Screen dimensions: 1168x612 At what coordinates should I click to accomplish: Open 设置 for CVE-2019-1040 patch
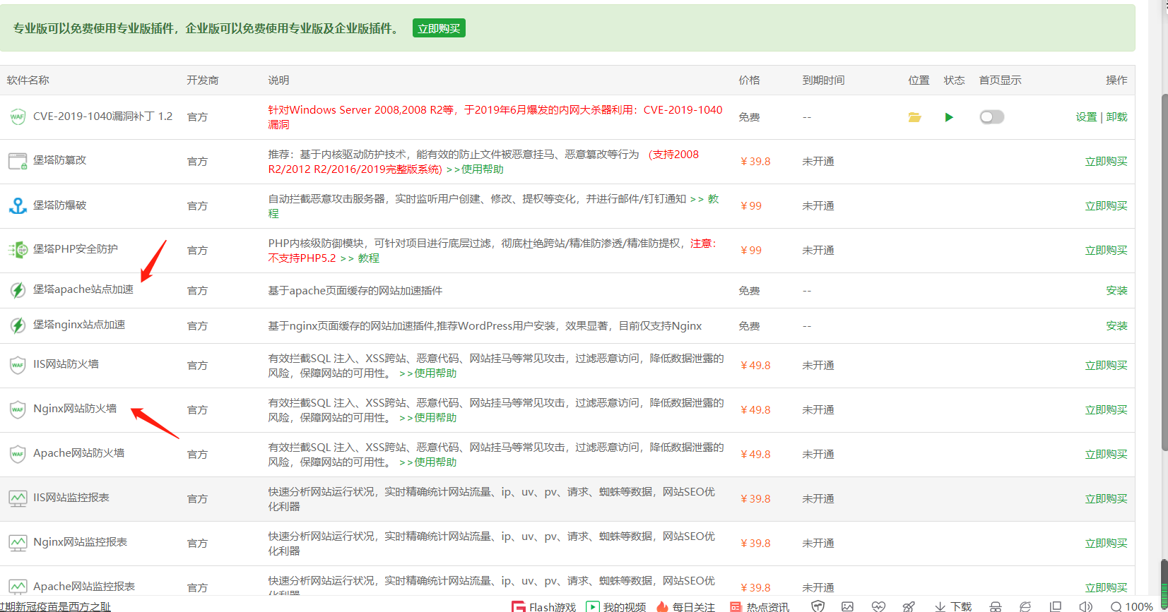pos(1086,117)
